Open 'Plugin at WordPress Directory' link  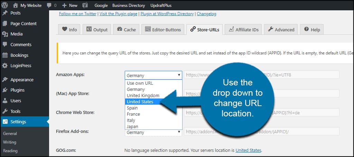[x=167, y=14]
